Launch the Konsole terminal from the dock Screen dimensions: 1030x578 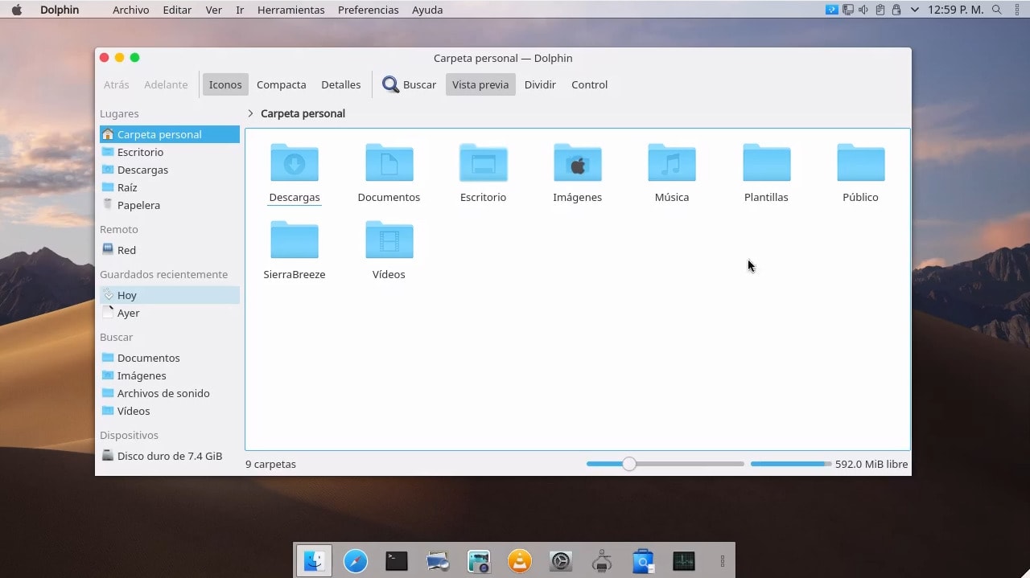pyautogui.click(x=396, y=560)
